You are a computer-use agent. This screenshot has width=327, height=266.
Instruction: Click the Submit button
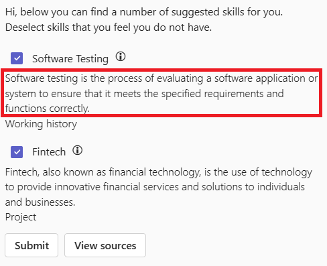(x=31, y=245)
